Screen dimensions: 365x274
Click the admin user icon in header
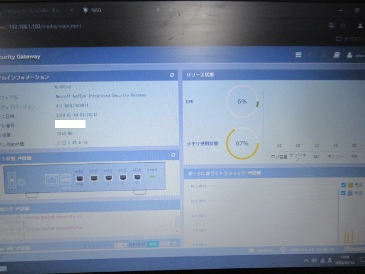coord(350,55)
